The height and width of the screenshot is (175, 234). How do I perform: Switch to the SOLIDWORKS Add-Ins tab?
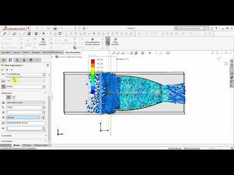(52, 52)
